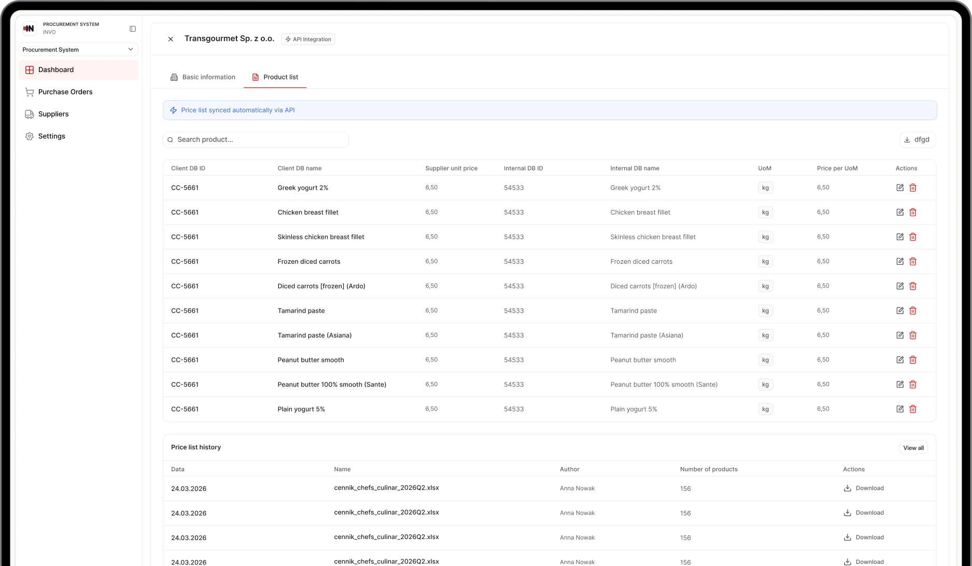
Task: Edit Peanut butter 100% smooth (Sante) row
Action: (900, 385)
